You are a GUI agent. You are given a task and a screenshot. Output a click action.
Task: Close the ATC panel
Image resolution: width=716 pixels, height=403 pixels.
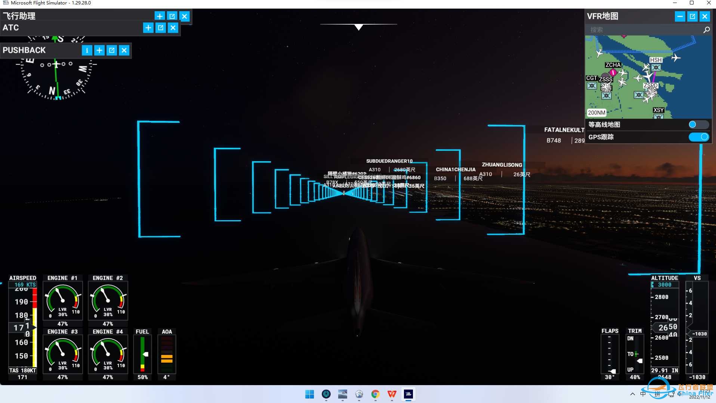[x=173, y=28]
